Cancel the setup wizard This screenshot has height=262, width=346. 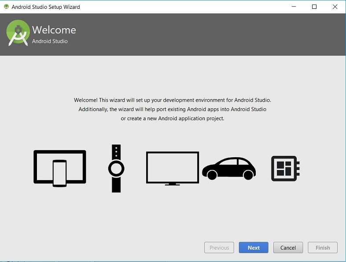(288, 247)
